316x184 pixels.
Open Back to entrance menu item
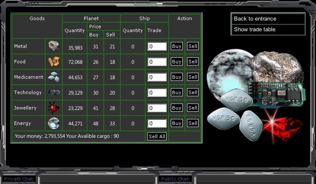tap(268, 19)
